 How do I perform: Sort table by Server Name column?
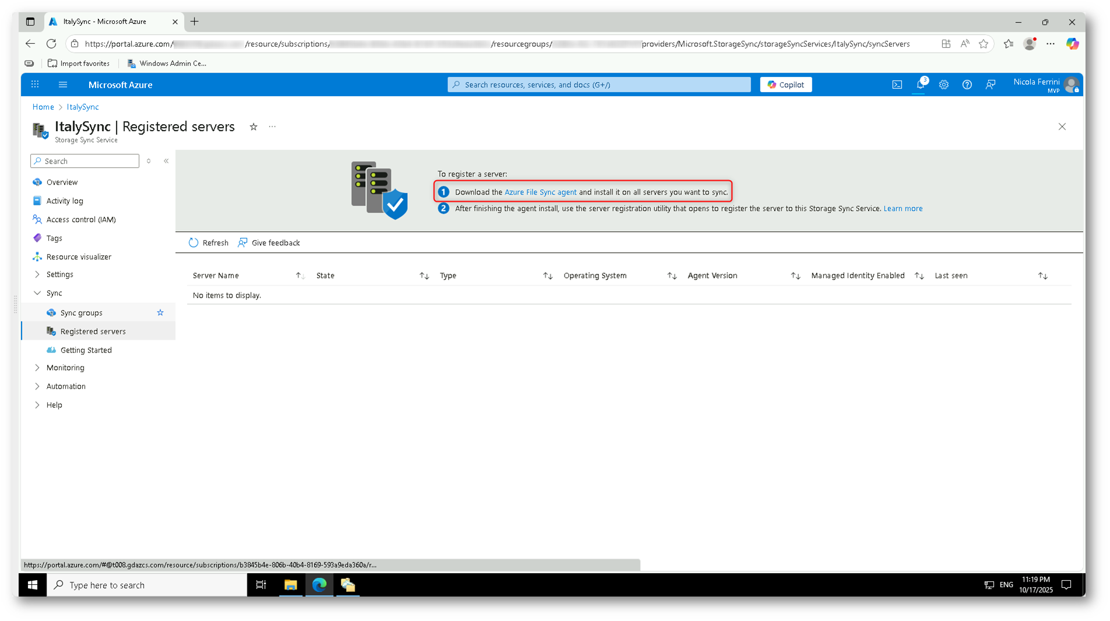tap(216, 276)
